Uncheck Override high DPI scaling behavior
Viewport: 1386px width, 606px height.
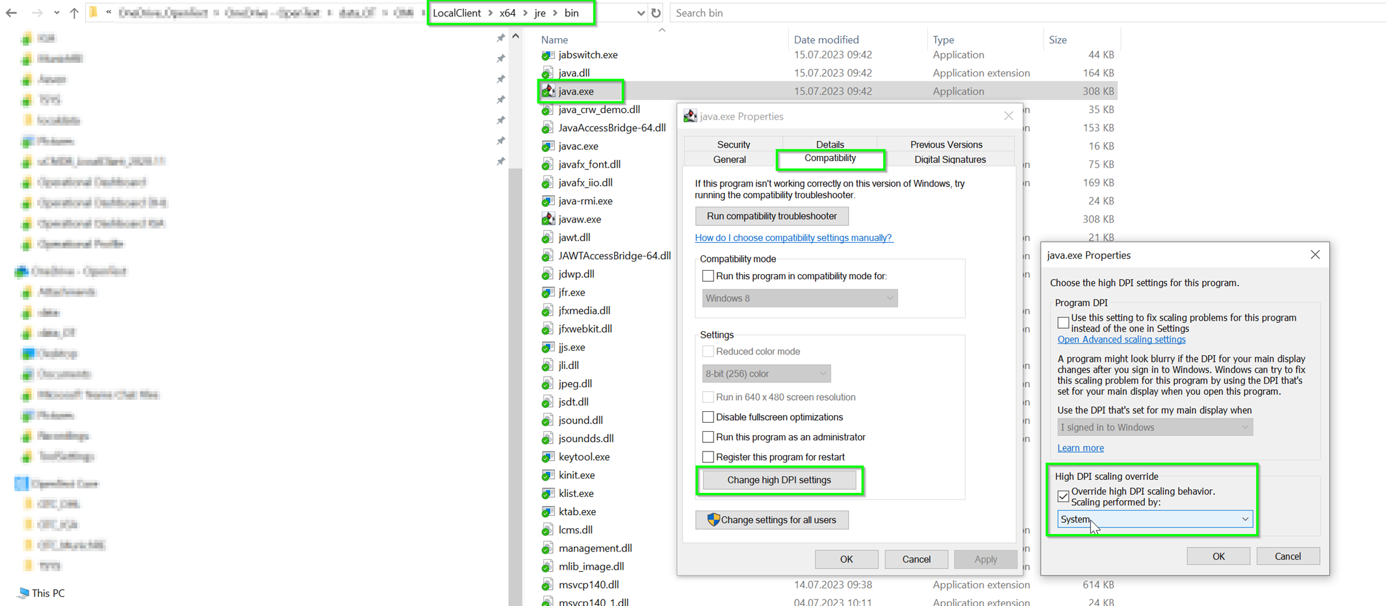[1063, 496]
